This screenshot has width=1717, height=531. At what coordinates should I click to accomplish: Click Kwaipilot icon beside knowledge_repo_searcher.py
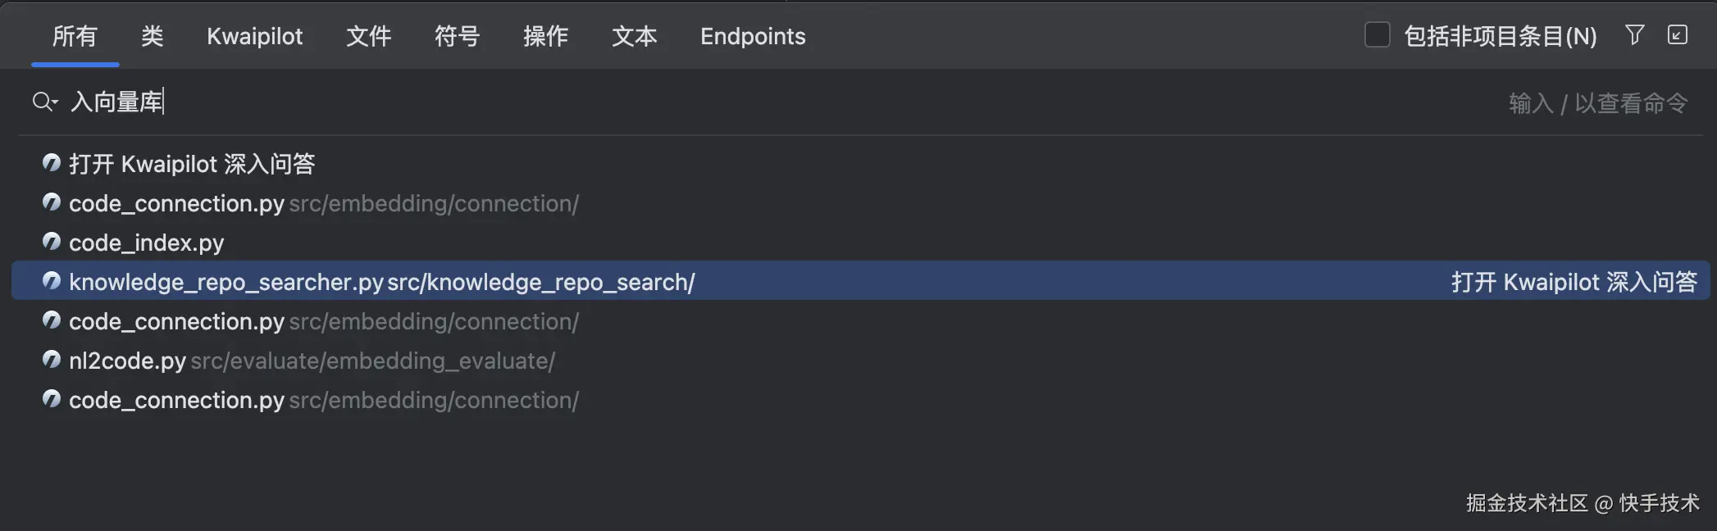pos(52,281)
